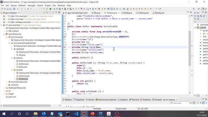
Task: Click the Save toolbar icon
Action: tap(7, 9)
